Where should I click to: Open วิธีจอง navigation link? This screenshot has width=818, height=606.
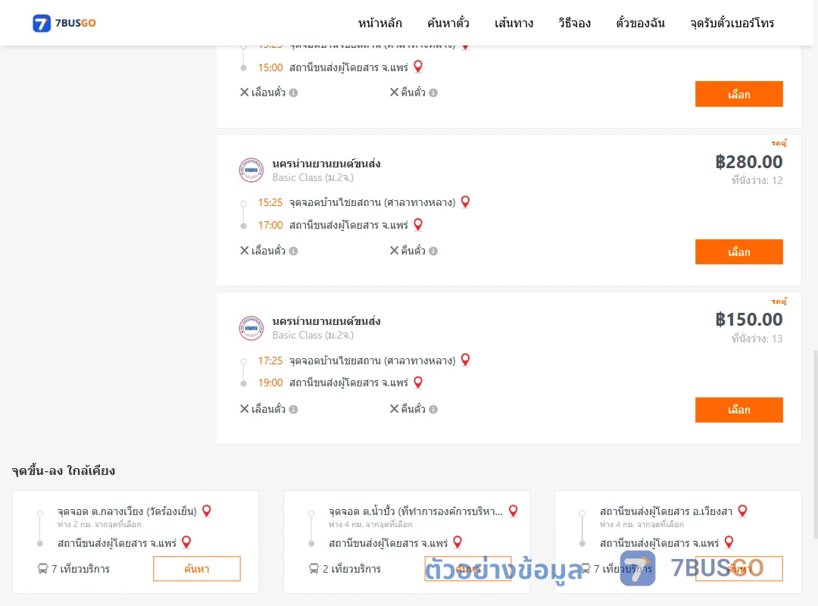click(574, 23)
